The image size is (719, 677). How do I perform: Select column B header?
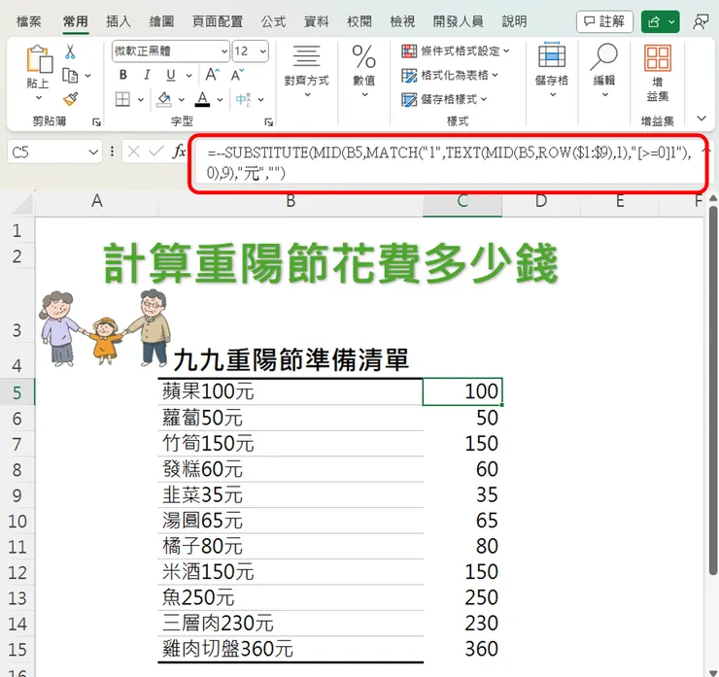(x=291, y=201)
